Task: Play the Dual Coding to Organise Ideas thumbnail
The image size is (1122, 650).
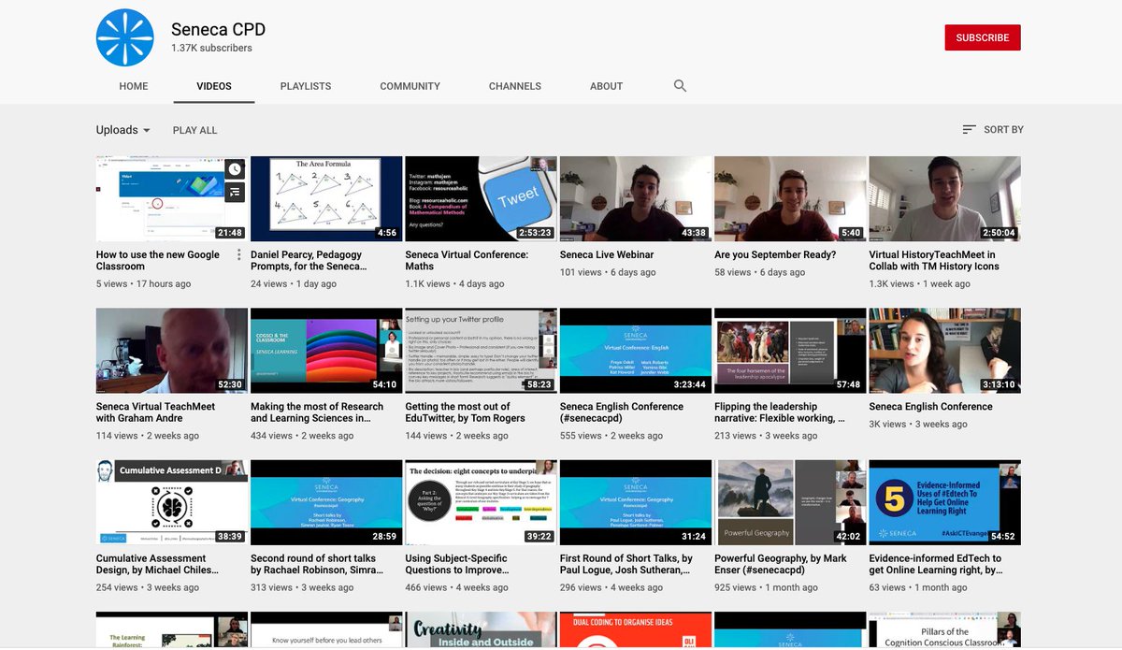Action: pos(636,630)
